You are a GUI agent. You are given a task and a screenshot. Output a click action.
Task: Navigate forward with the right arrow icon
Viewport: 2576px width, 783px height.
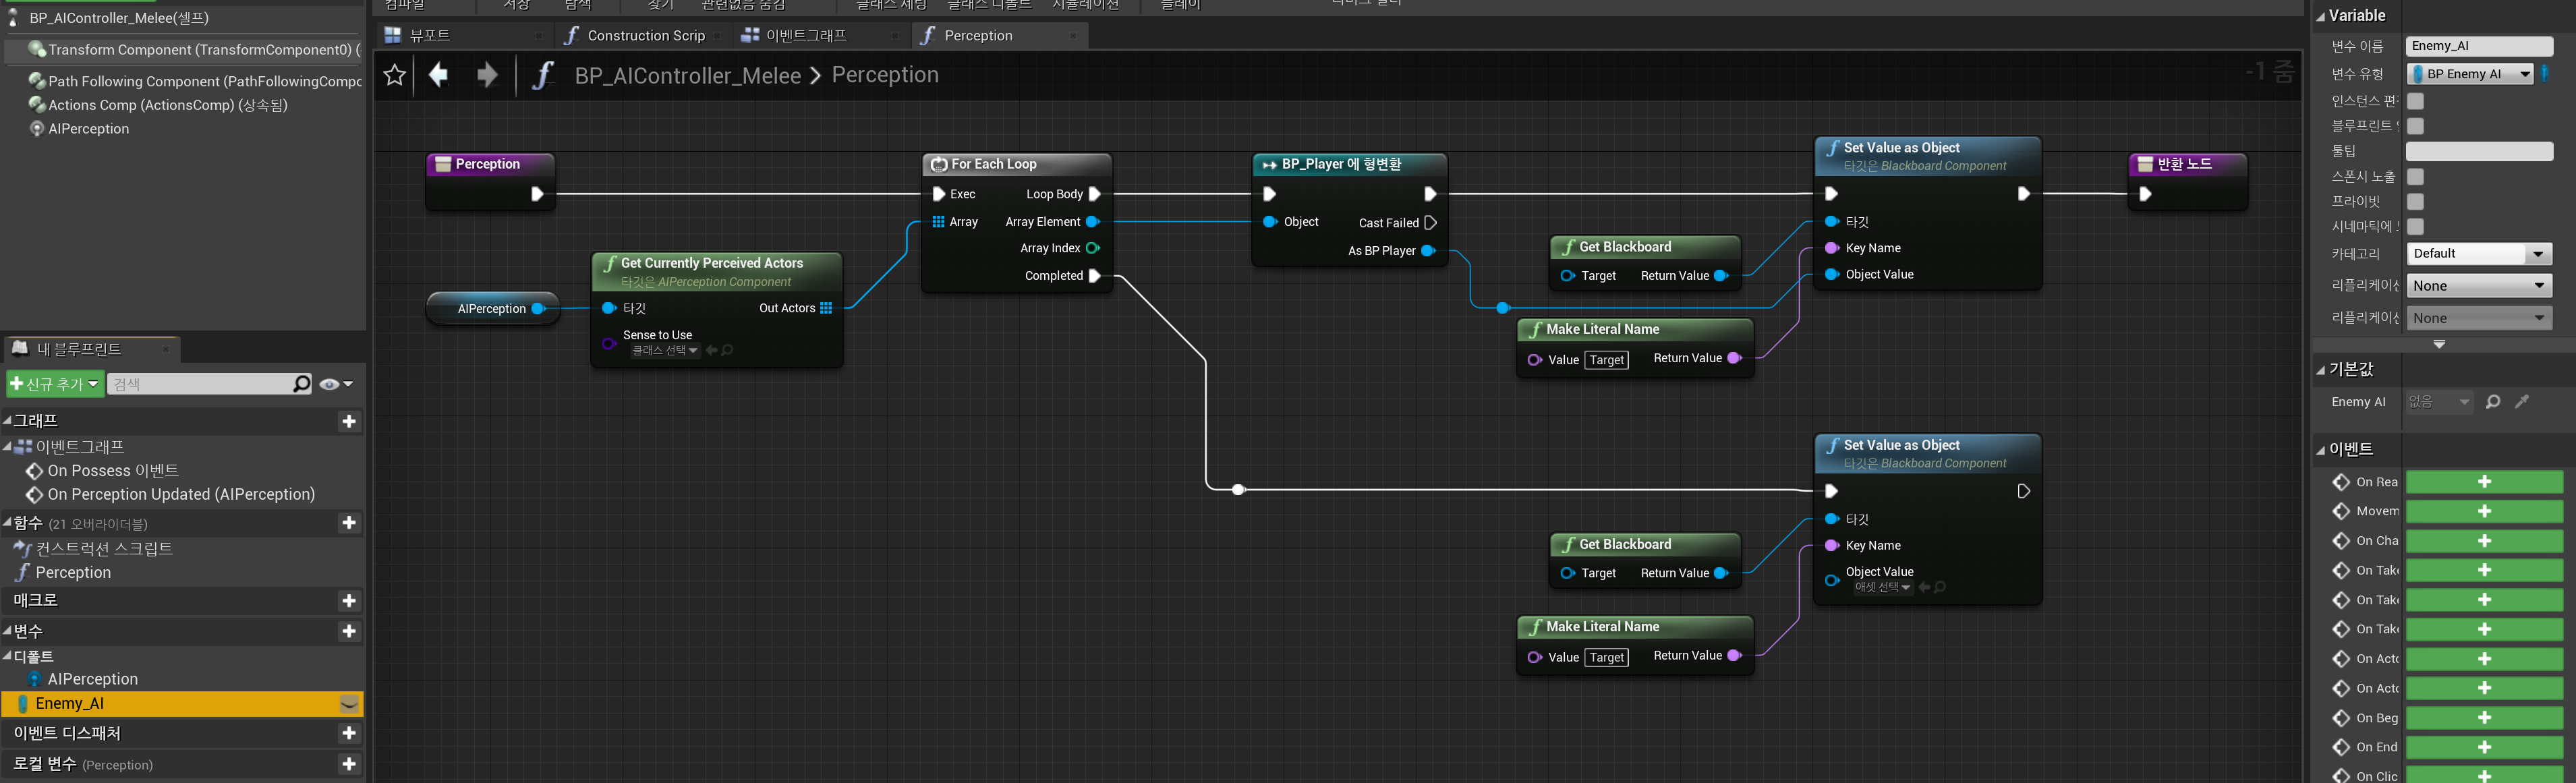coord(487,75)
